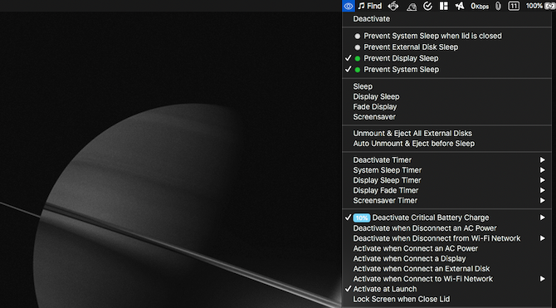Expand the Deactivate Timer submenu
556x308 pixels.
(446, 160)
